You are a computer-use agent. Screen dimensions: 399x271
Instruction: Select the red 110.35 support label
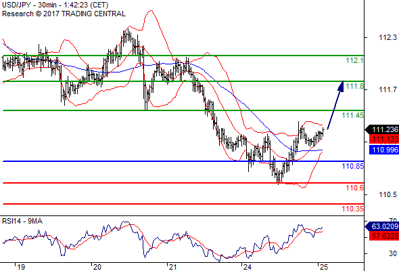coord(352,209)
